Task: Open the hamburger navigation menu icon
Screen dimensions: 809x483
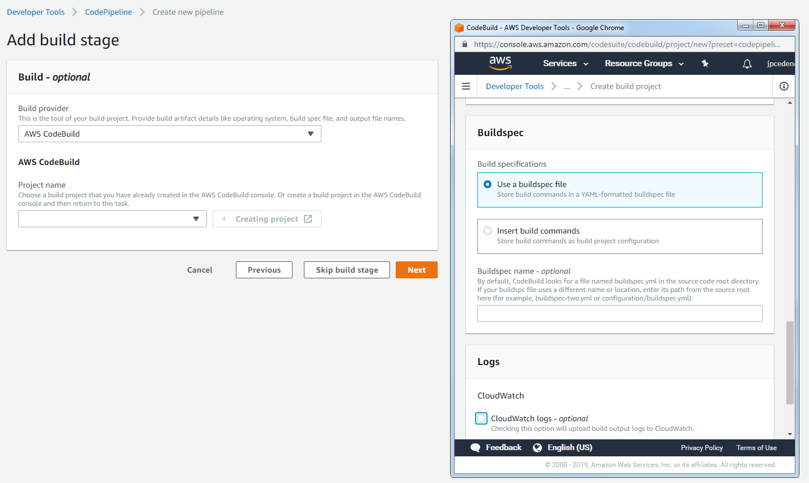Action: (x=466, y=86)
